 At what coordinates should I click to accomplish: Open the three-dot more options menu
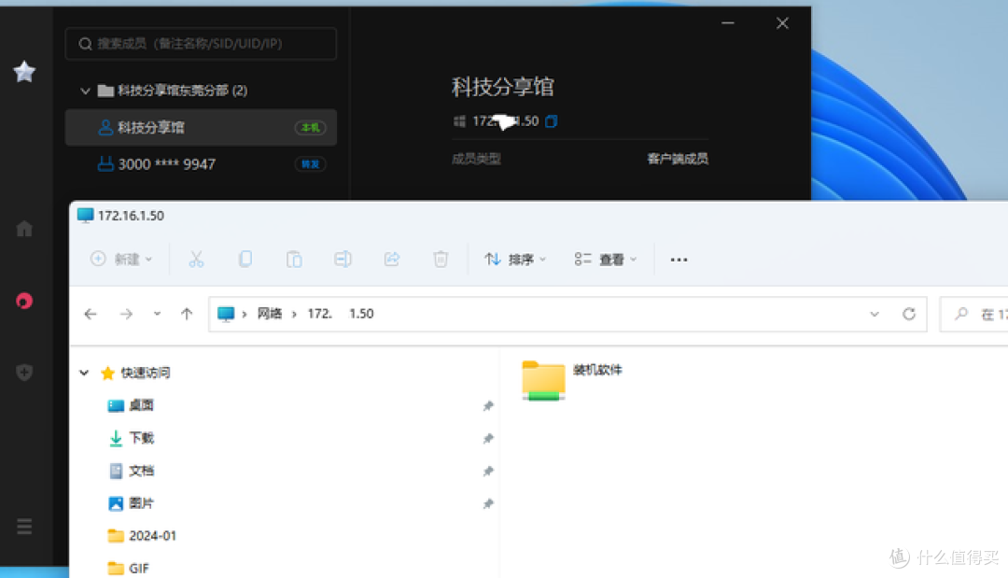[679, 260]
